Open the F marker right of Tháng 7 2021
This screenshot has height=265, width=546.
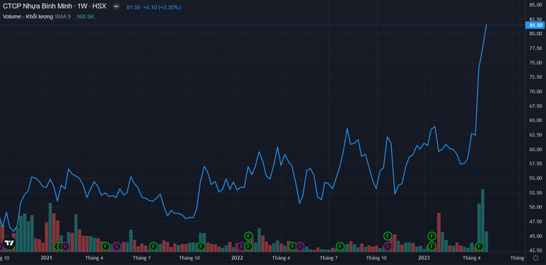coord(153,246)
